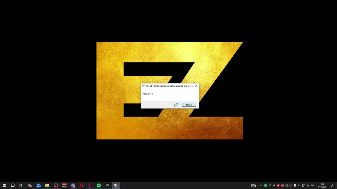Open Meet Now camera tray icon
This screenshot has height=189, width=337.
[x=299, y=186]
